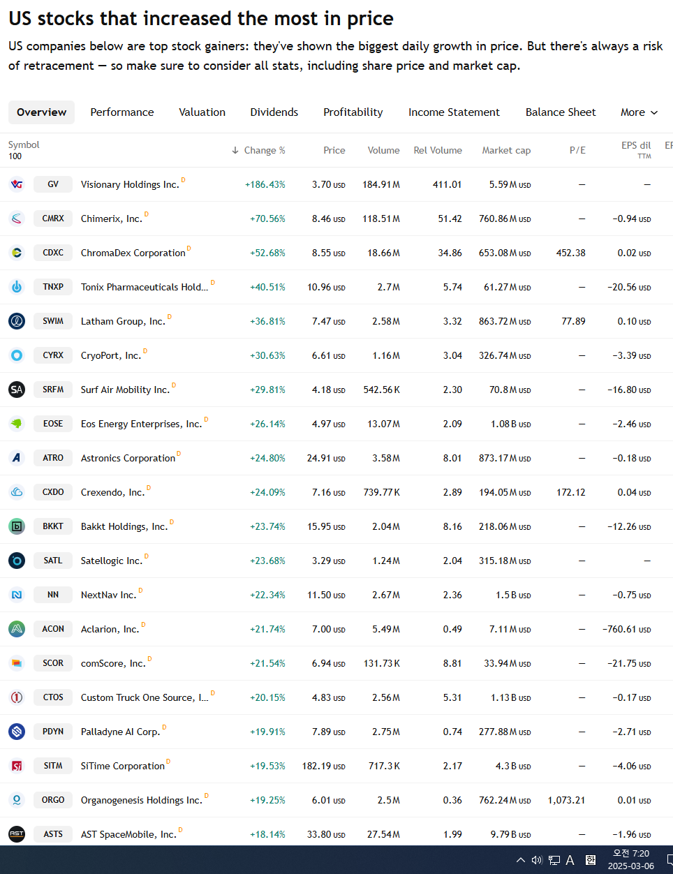
Task: Click the −760.61 USD EPS value
Action: [627, 630]
